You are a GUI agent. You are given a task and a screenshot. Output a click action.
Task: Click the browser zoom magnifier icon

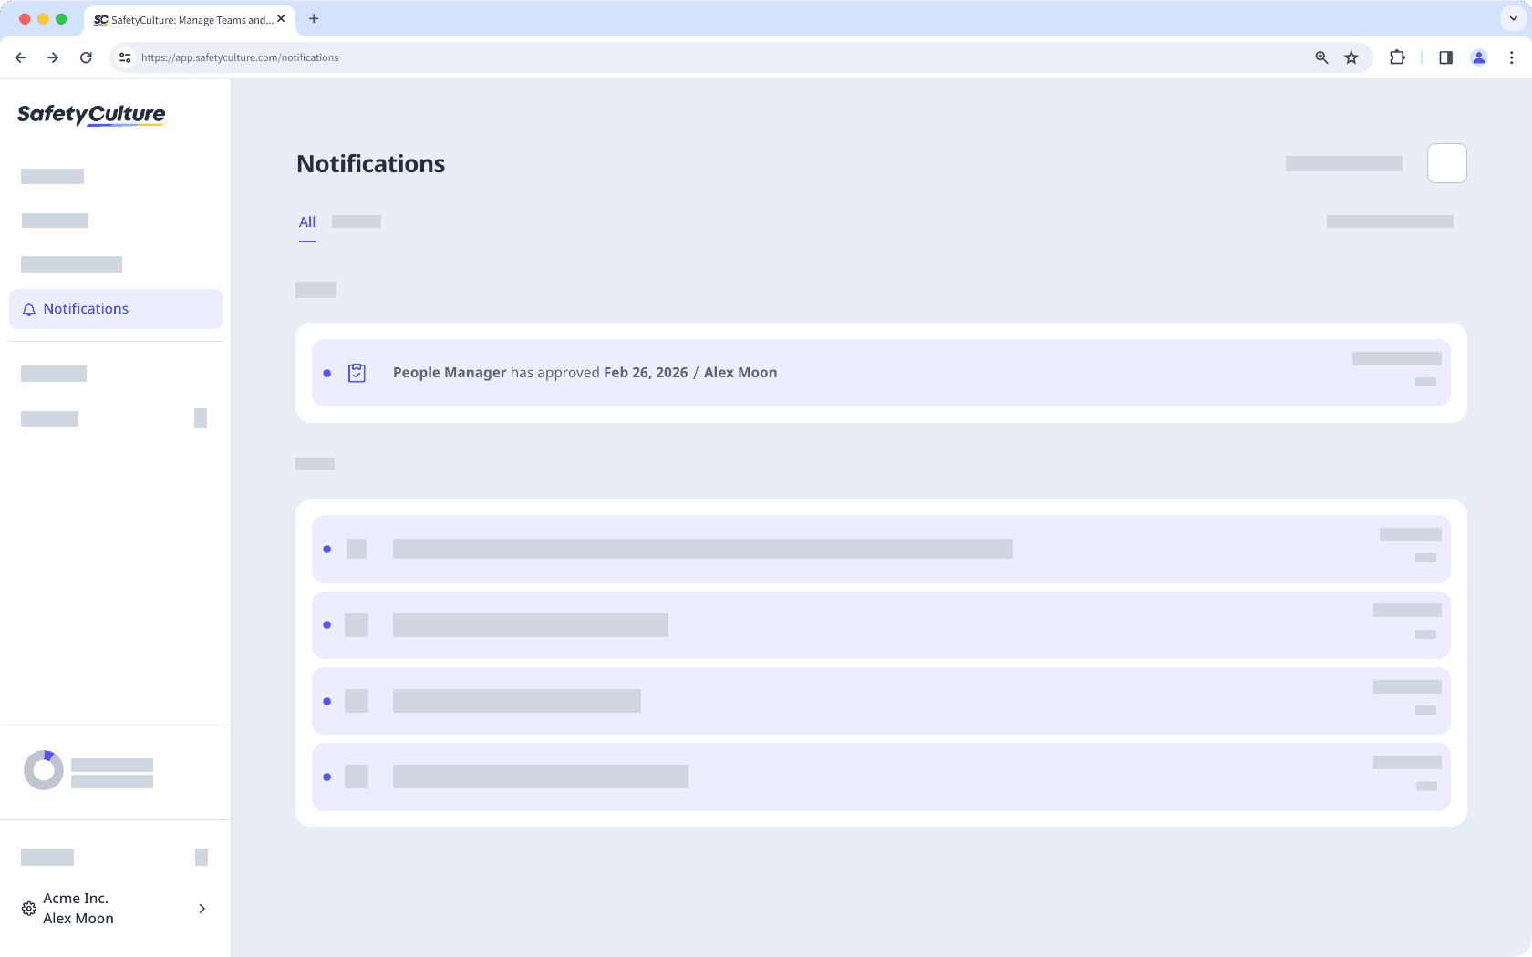(1321, 57)
